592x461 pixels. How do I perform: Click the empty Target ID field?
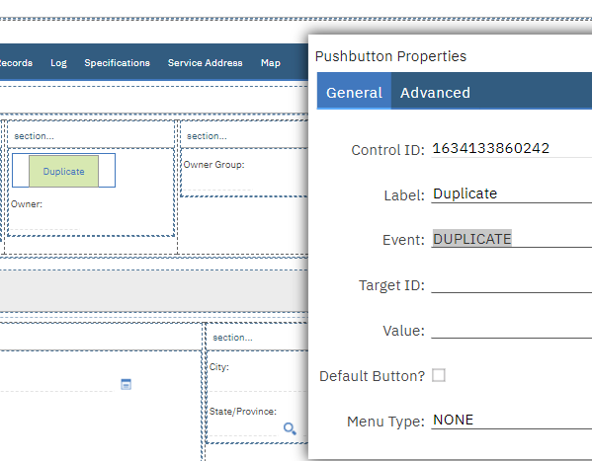point(511,284)
